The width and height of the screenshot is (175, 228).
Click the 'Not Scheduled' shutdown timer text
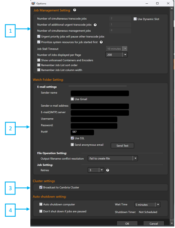click(148, 212)
